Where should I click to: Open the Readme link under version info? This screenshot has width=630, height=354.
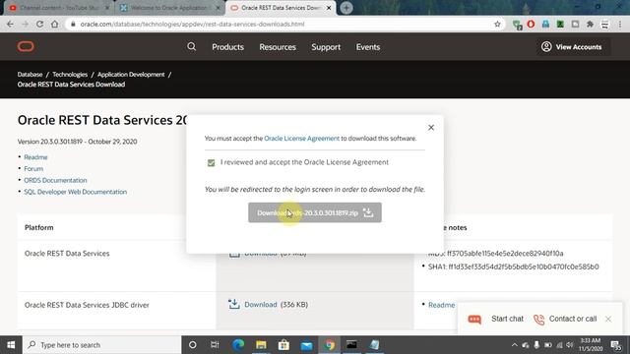point(35,157)
